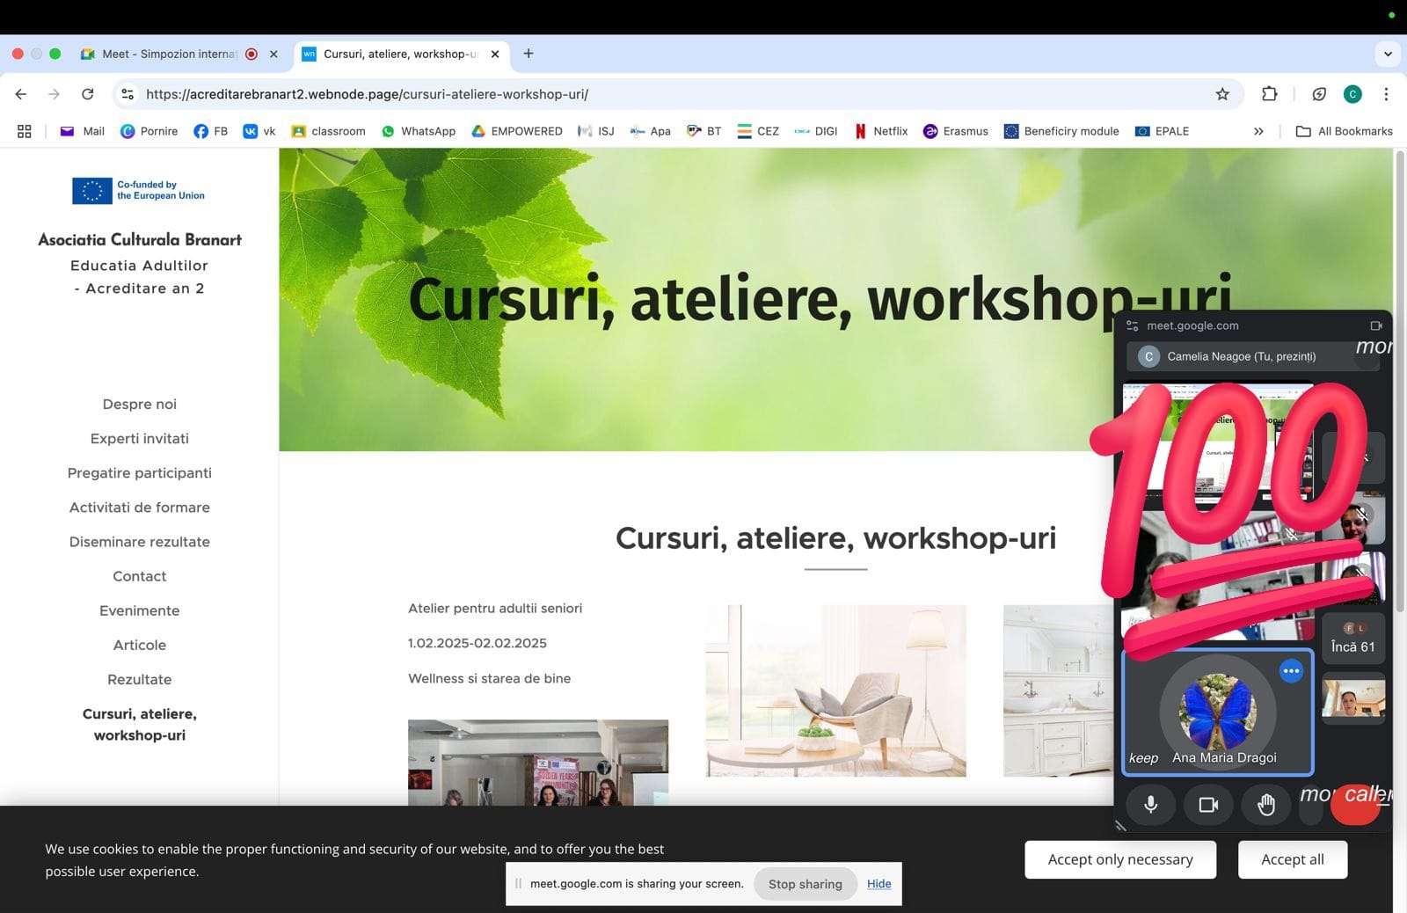This screenshot has height=913, width=1407.
Task: Open the browser Extensions puzzle icon
Action: (x=1269, y=94)
